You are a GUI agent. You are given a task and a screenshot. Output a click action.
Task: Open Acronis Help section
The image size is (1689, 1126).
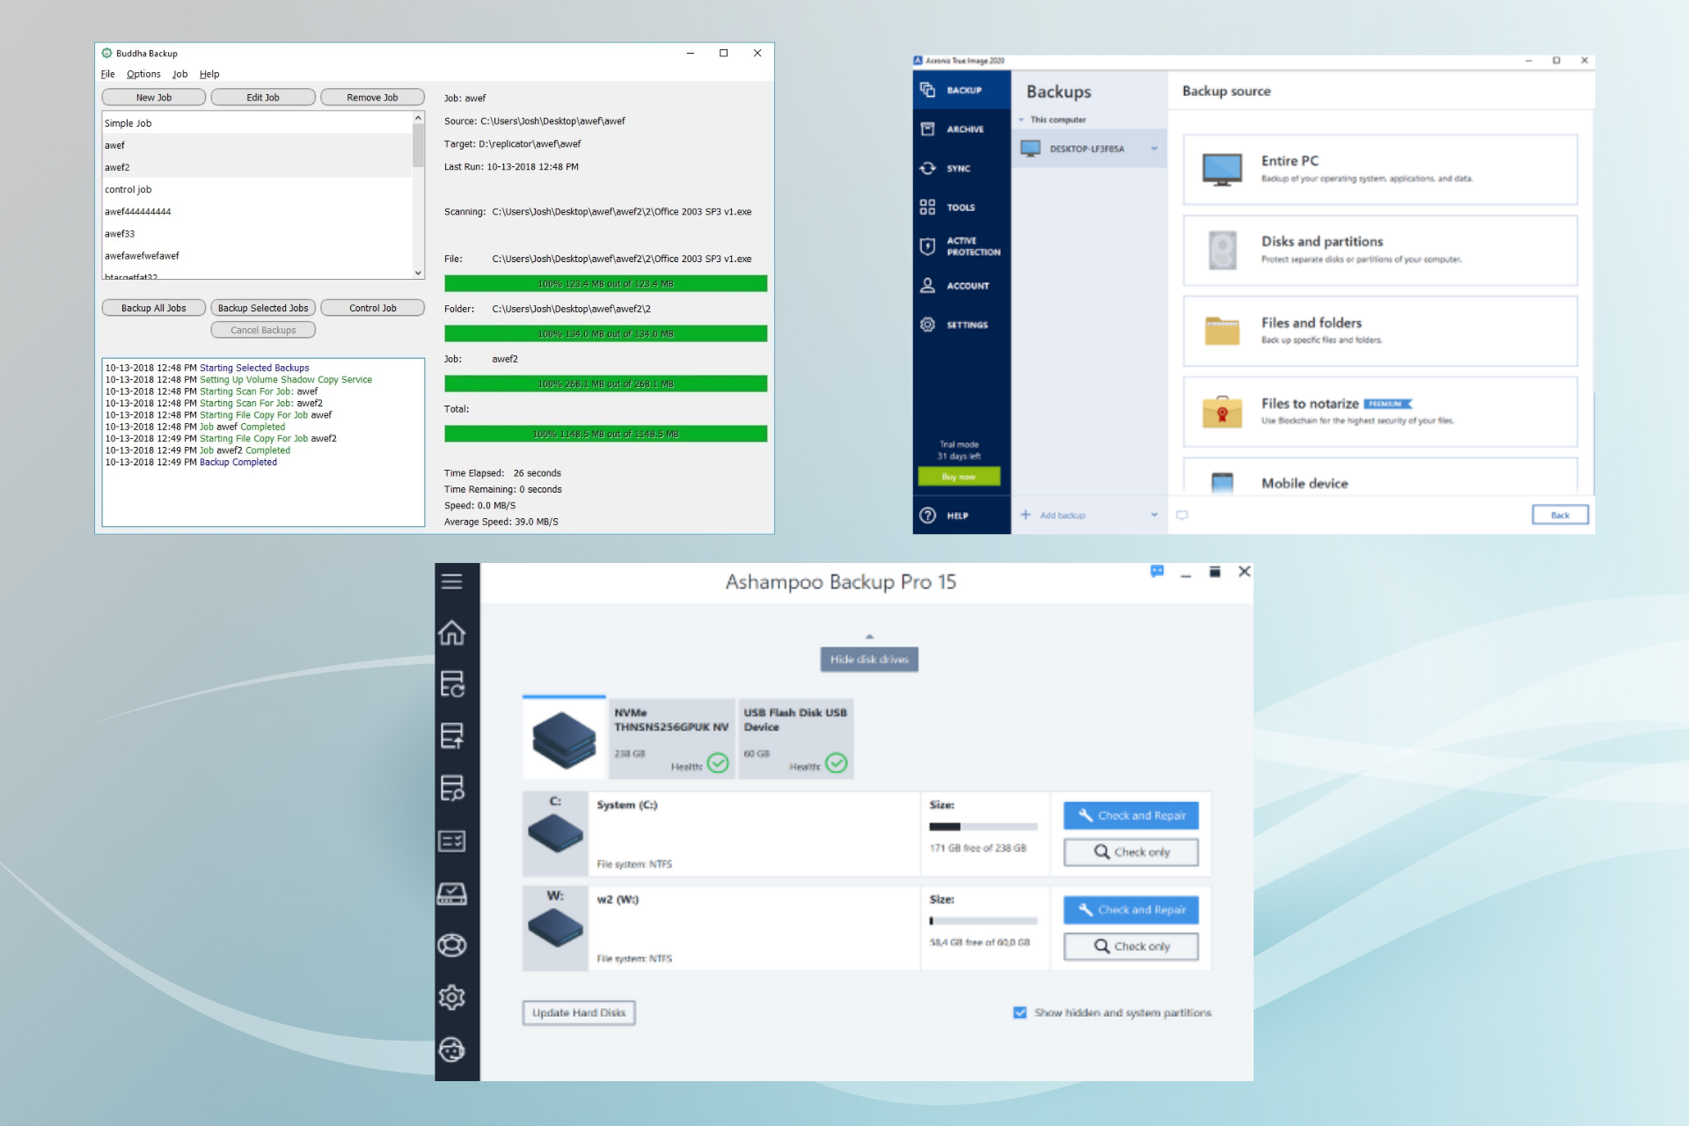coord(961,515)
